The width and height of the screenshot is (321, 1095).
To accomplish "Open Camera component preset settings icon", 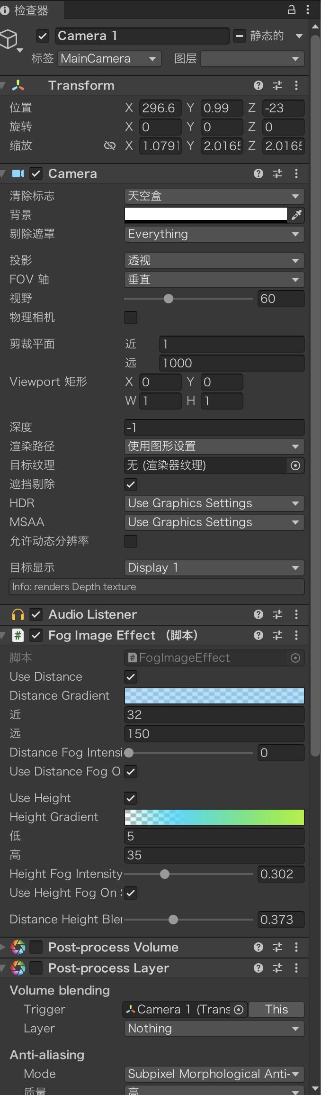I will click(x=277, y=173).
